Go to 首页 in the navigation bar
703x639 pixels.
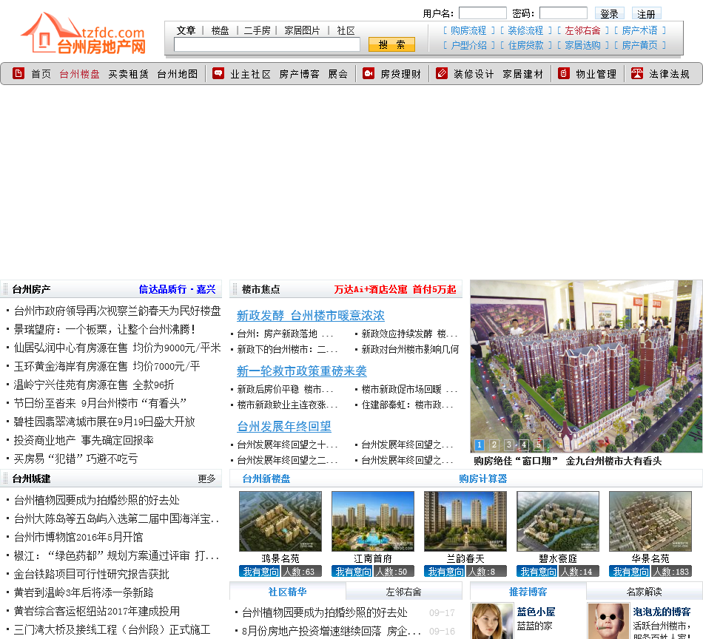click(x=41, y=74)
